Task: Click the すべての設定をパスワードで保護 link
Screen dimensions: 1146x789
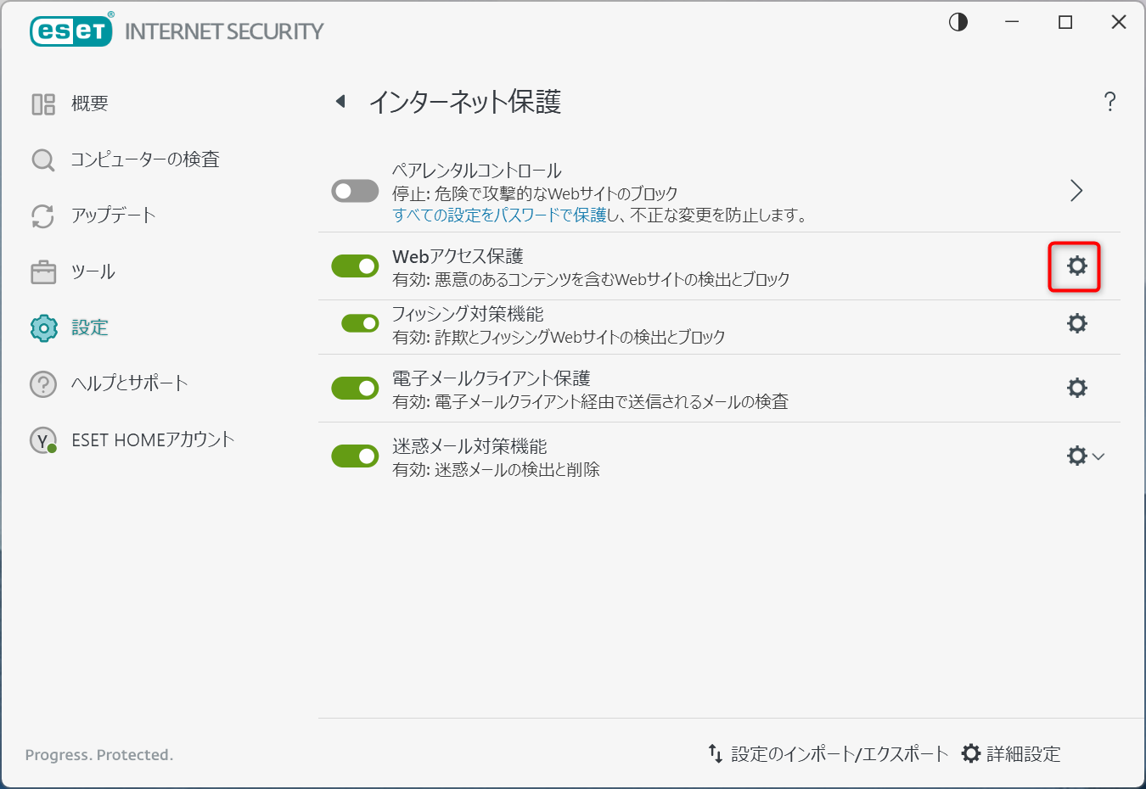Action: pyautogui.click(x=500, y=215)
